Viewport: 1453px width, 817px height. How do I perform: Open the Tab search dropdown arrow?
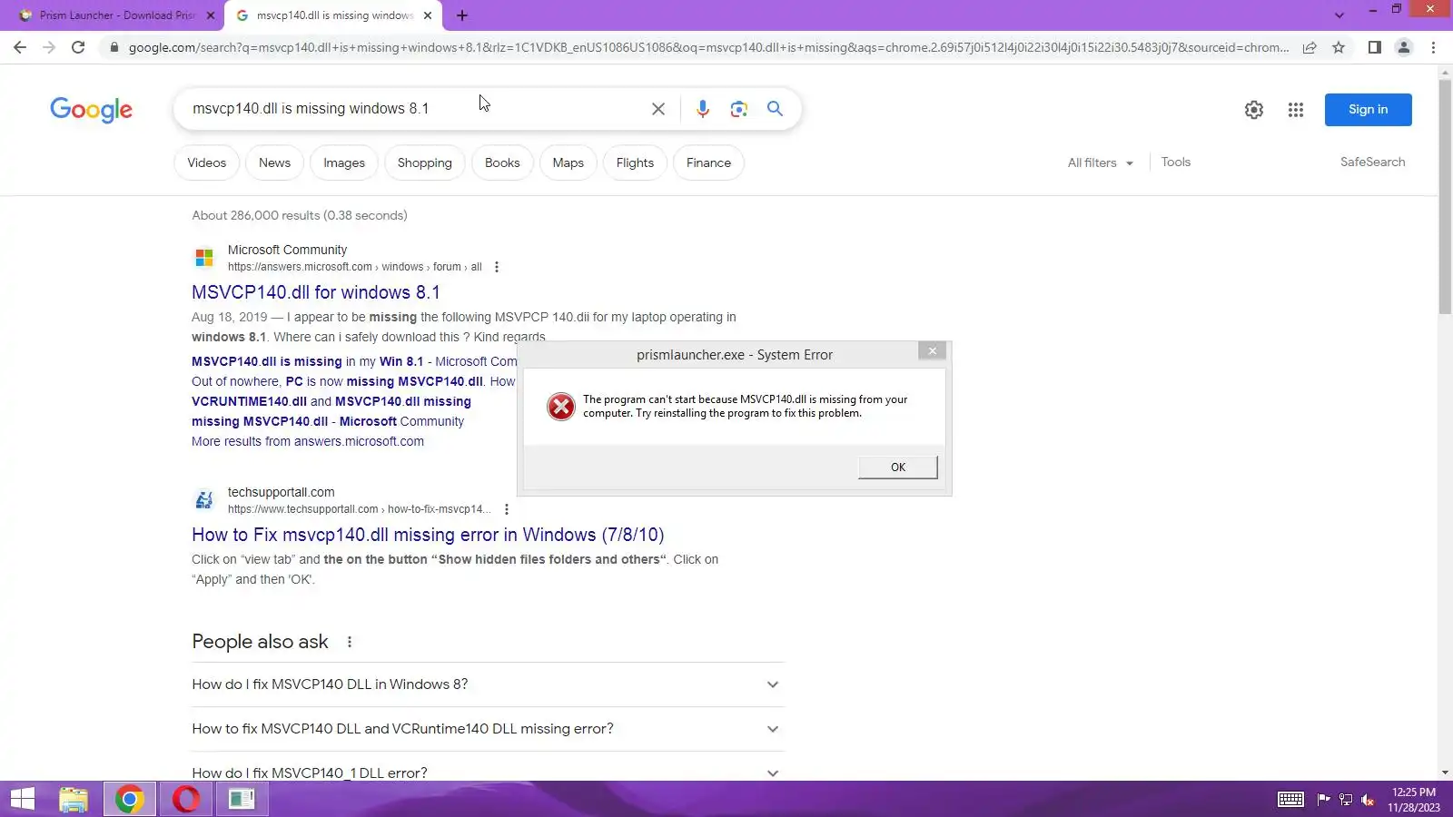(x=1339, y=15)
